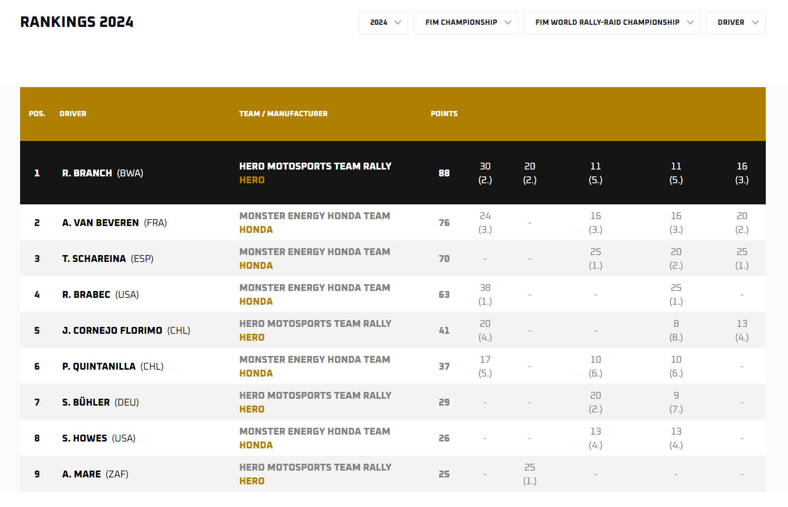Click S. Bühler's total points 29
Viewport: 788px width, 507px height.
tap(444, 402)
